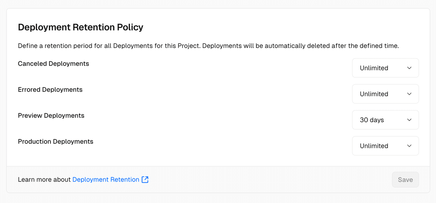This screenshot has height=203, width=436.
Task: Click the Production Deployments label
Action: [56, 142]
